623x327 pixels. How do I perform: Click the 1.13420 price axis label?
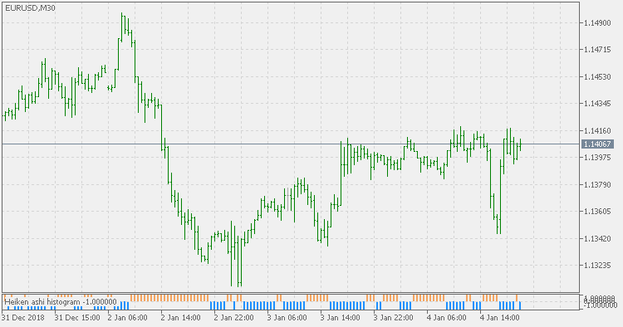pyautogui.click(x=597, y=238)
